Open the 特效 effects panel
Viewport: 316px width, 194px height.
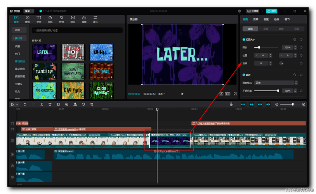coord(61,19)
